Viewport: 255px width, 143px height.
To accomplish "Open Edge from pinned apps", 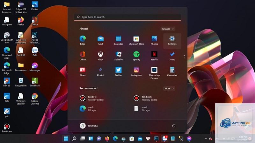I will [83, 40].
